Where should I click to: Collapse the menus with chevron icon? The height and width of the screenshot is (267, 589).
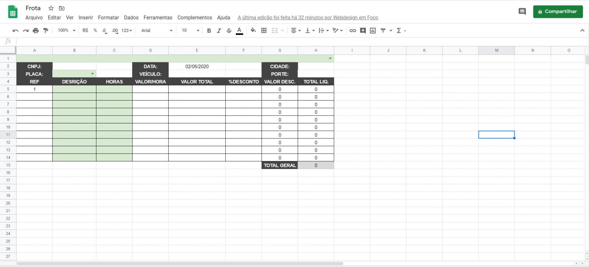pyautogui.click(x=582, y=31)
